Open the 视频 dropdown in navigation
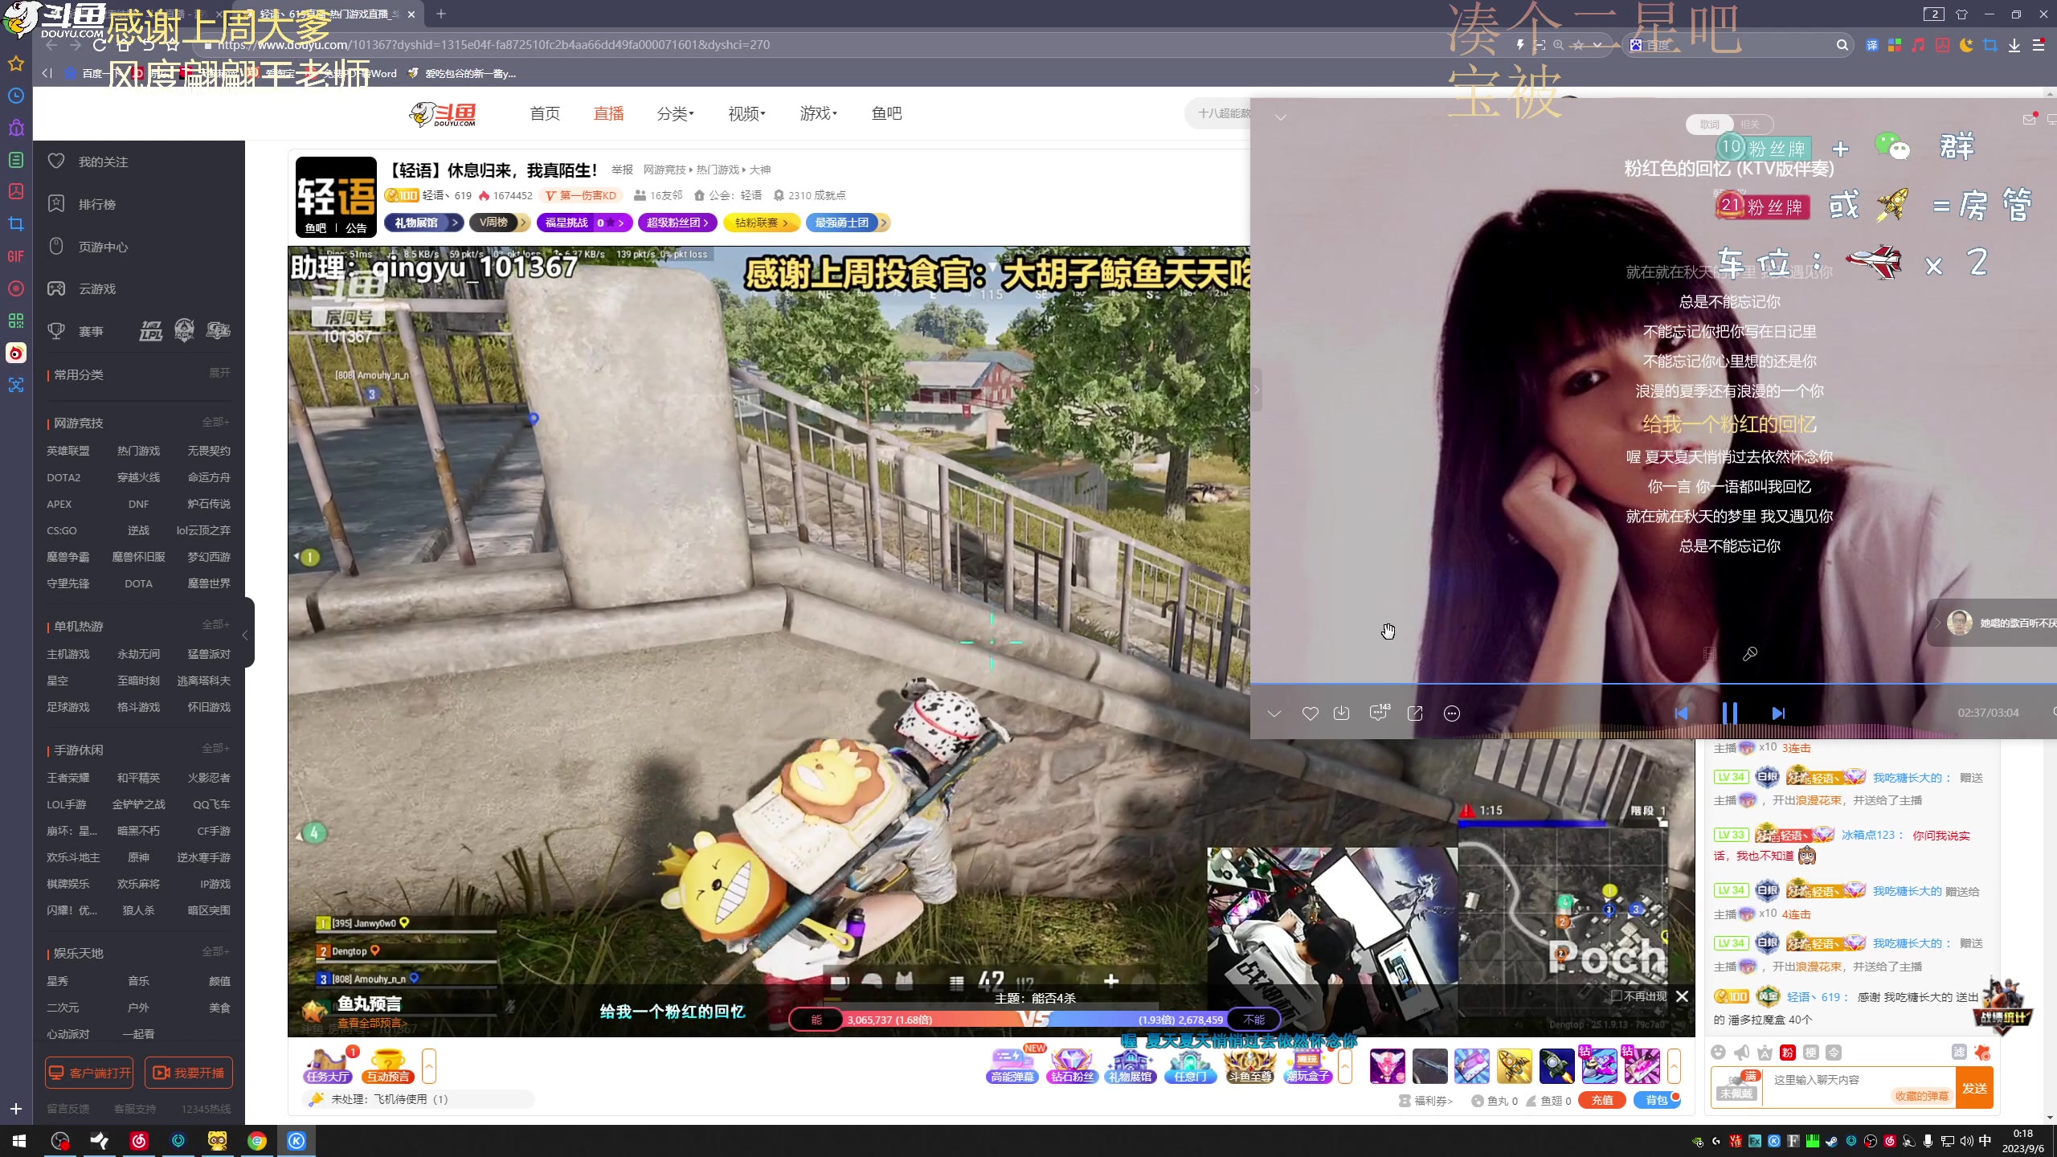This screenshot has width=2057, height=1157. coord(746,113)
